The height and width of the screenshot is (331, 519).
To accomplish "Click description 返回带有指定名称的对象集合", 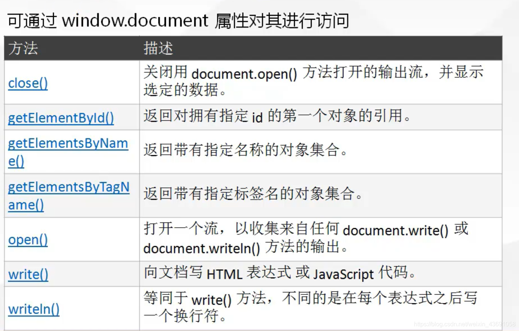I will click(245, 150).
